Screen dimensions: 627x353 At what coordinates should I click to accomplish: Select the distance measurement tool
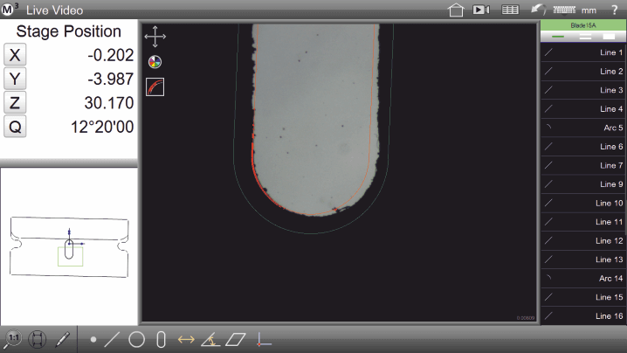(185, 340)
